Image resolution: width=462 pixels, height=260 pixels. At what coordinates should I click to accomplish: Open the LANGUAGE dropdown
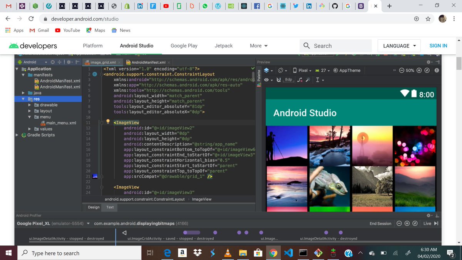pyautogui.click(x=399, y=45)
